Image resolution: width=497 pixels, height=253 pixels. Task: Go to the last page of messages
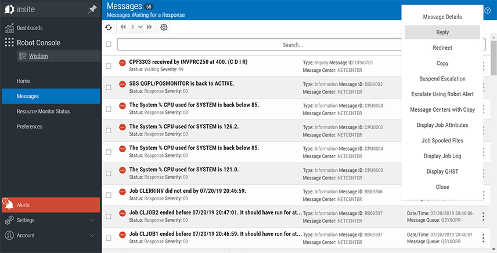pos(149,27)
